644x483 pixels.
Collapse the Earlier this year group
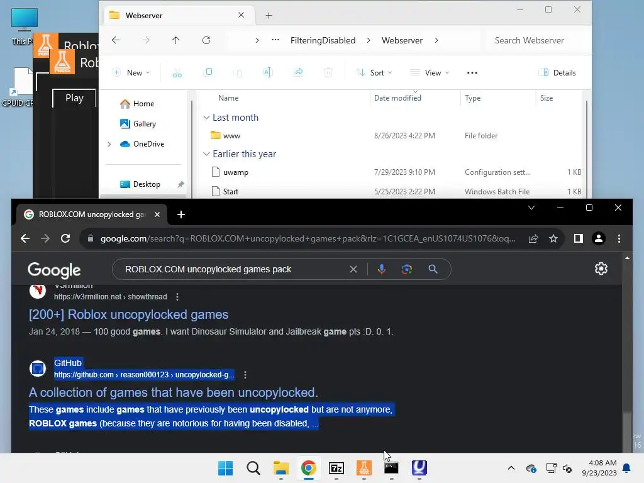[206, 154]
